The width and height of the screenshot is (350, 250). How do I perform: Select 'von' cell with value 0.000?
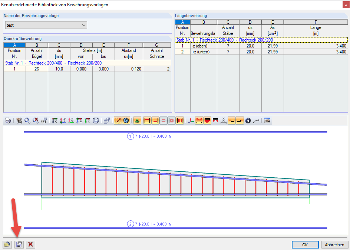[81, 69]
